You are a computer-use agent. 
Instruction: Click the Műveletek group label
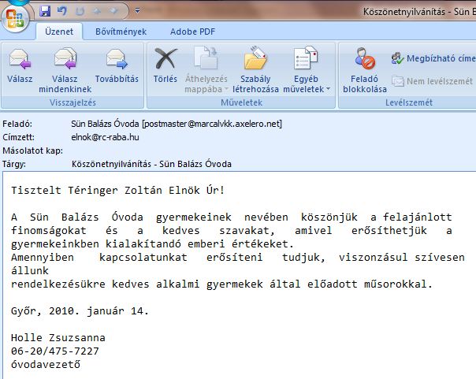[241, 102]
